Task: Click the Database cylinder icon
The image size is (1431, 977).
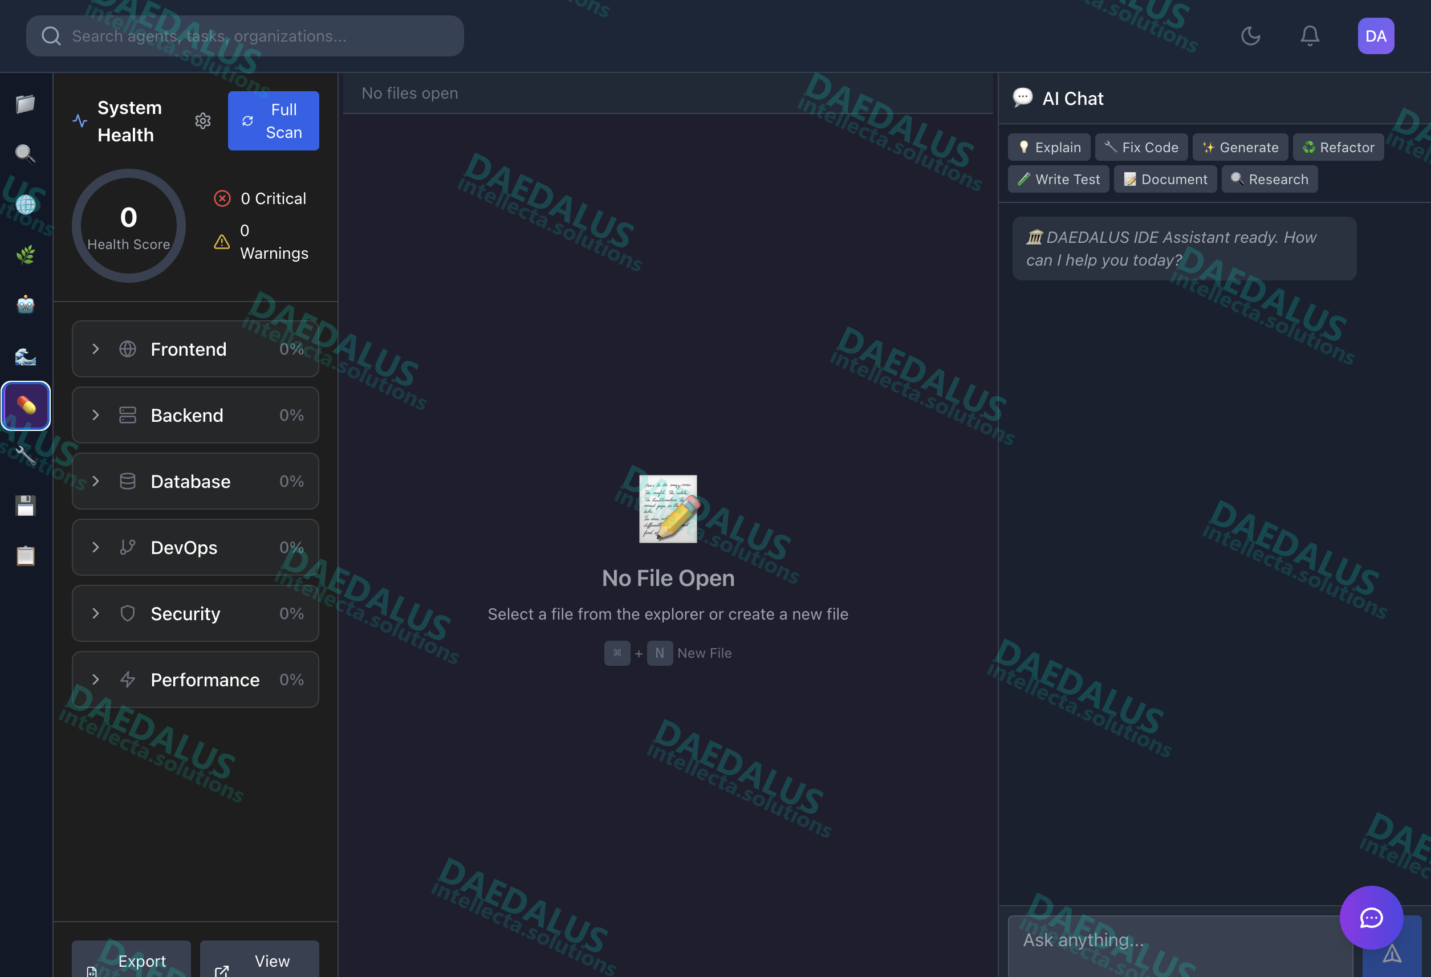Action: tap(128, 481)
